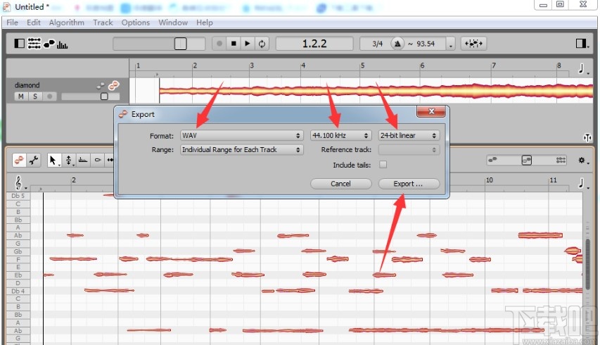This screenshot has width=600, height=345.
Task: Click the tempo value 93.54
Action: 426,44
